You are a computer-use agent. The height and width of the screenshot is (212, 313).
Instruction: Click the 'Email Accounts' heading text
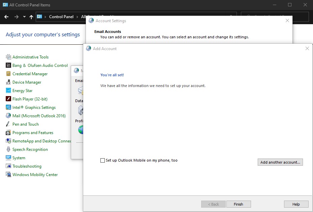107,32
